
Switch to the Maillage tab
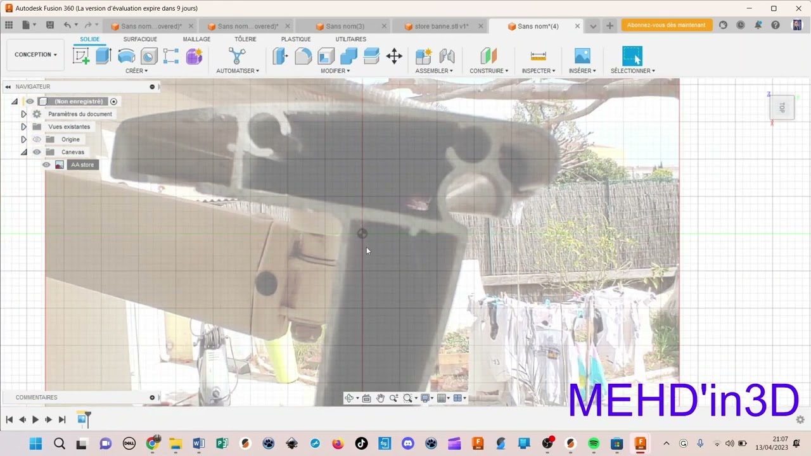(x=196, y=39)
